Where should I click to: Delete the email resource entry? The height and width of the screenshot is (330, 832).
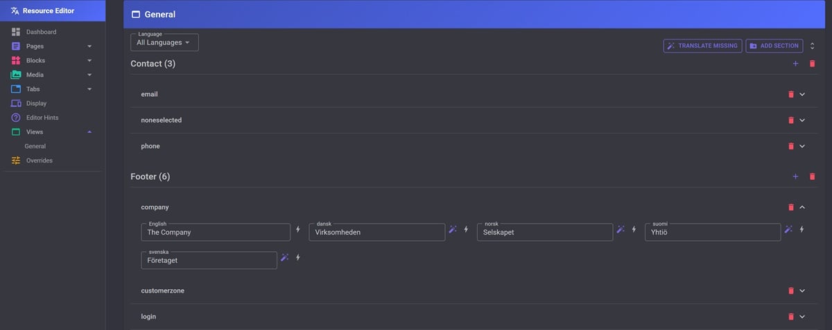tap(790, 94)
